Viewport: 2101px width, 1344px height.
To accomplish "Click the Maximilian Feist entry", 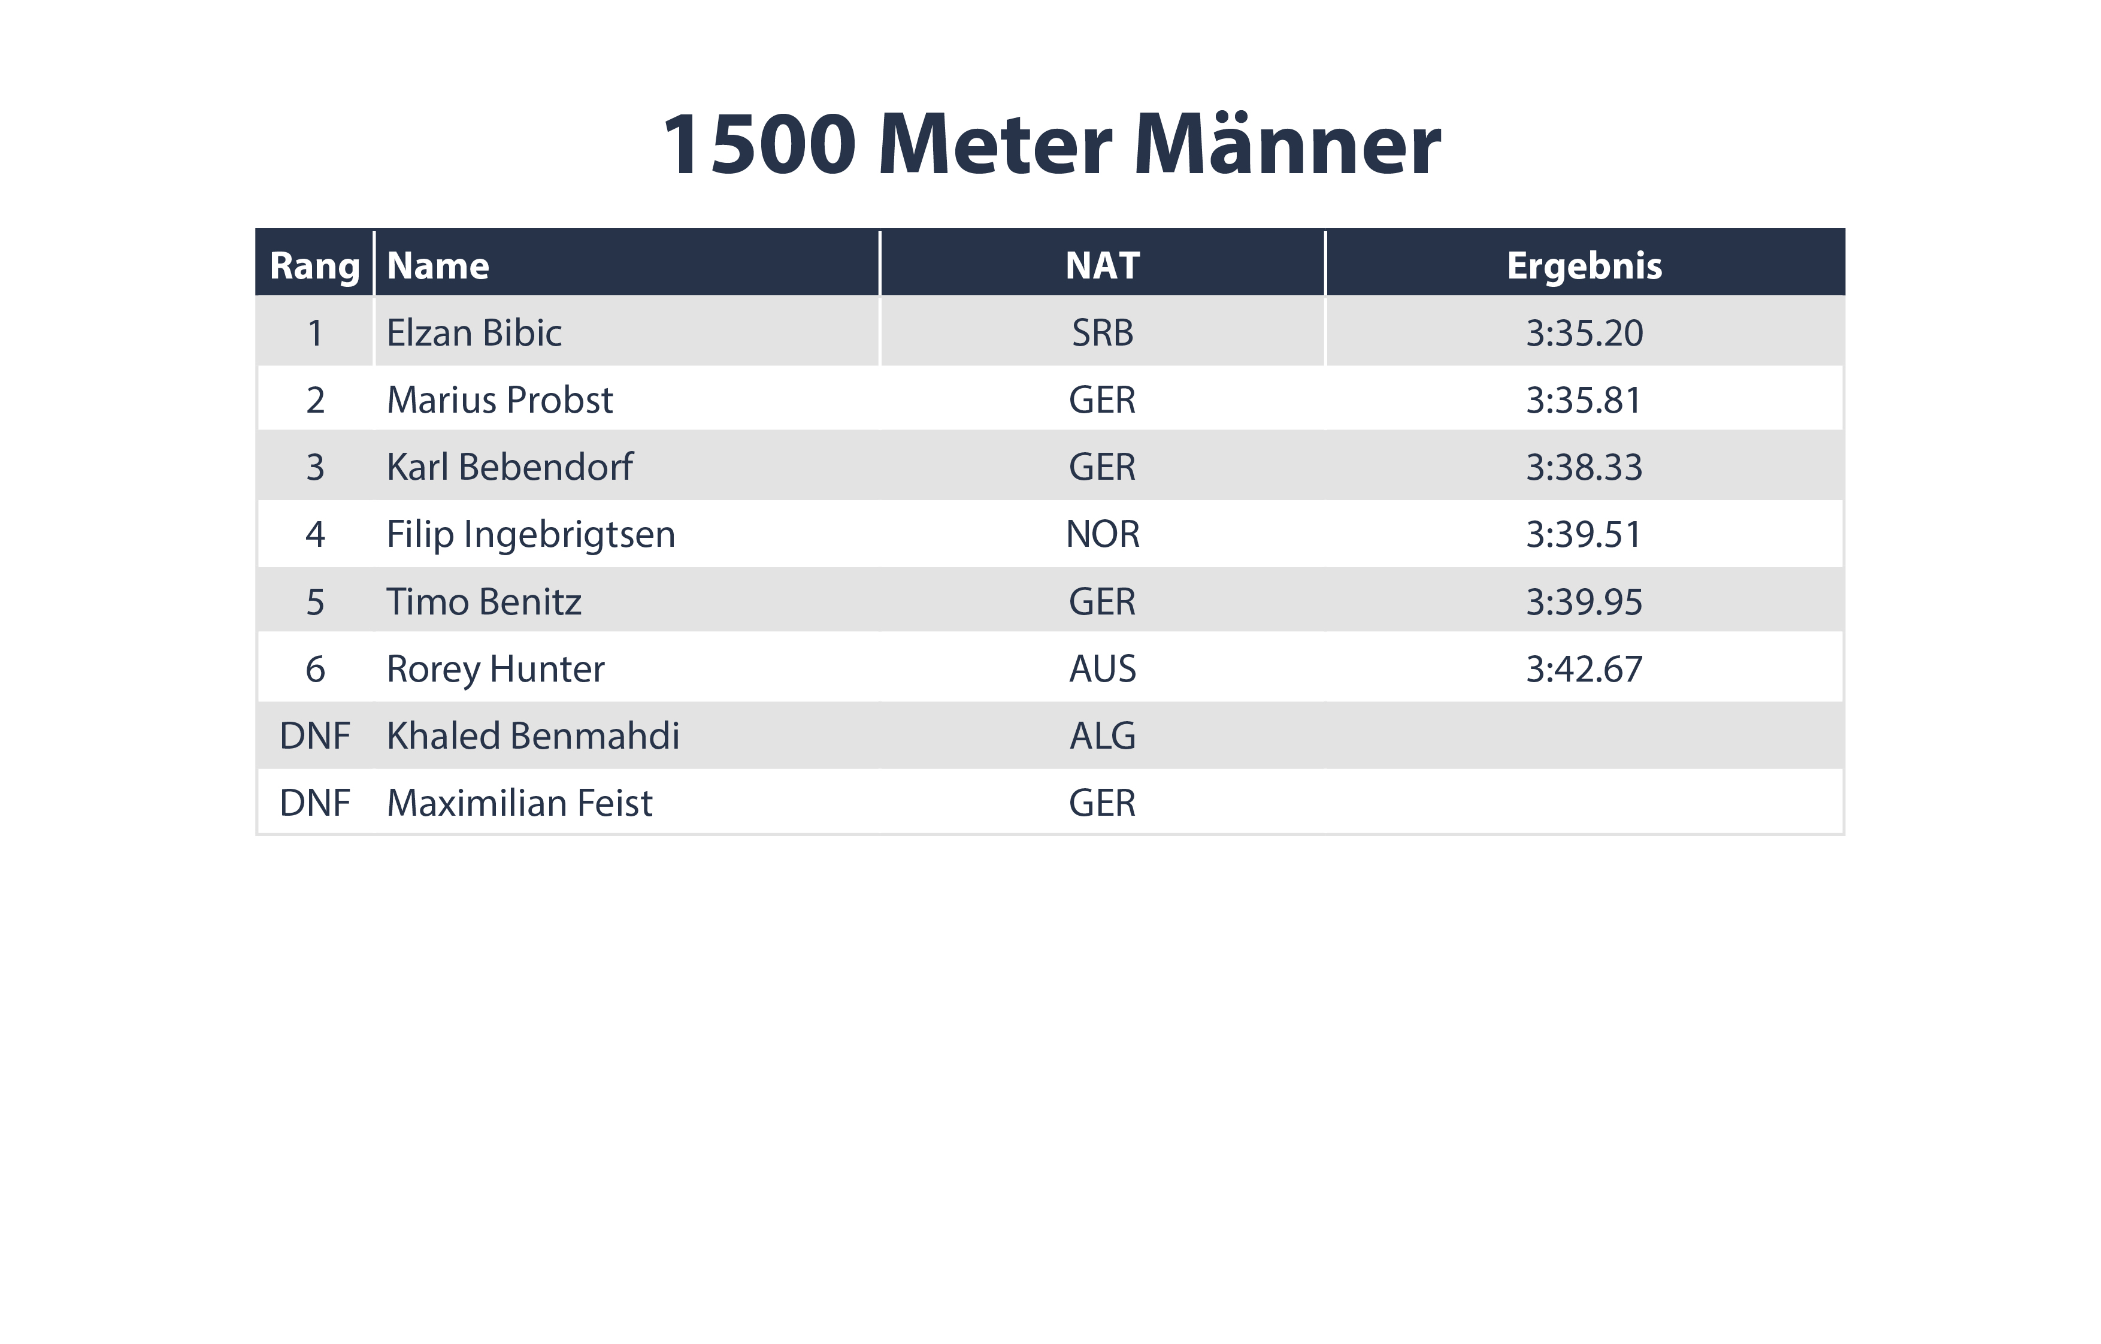I will coord(519,803).
